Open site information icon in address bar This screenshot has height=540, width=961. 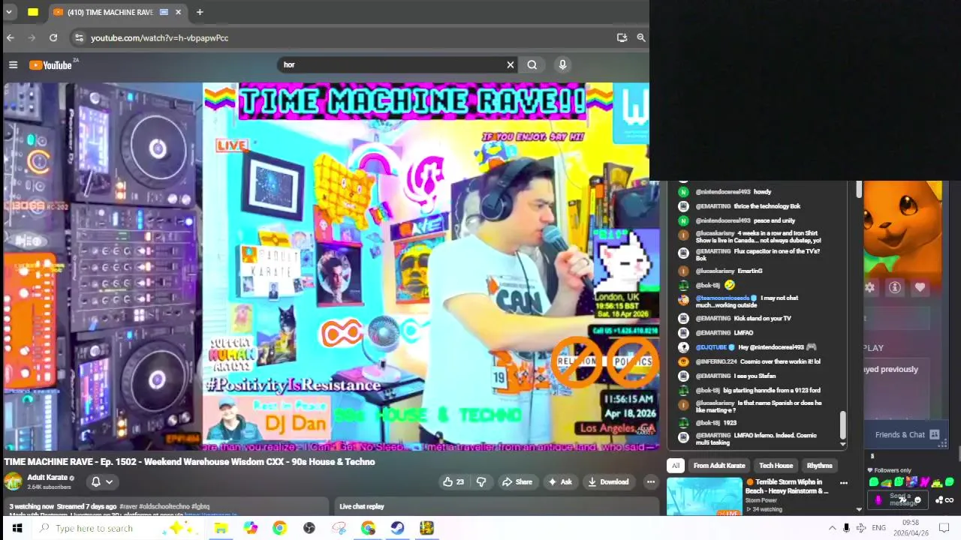79,37
